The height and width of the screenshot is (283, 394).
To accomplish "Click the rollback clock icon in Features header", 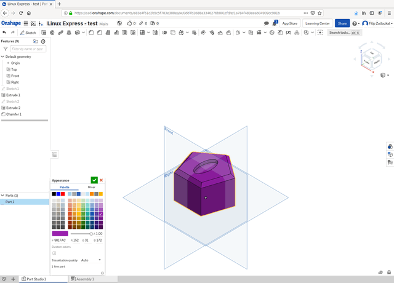I will click(x=43, y=41).
